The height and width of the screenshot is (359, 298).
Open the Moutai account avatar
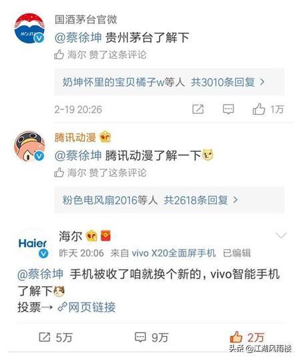(29, 29)
